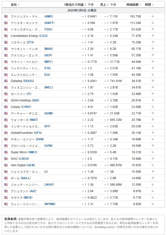Click the US flag beside Gen Digital
This screenshot has height=235, width=167.
(6, 165)
